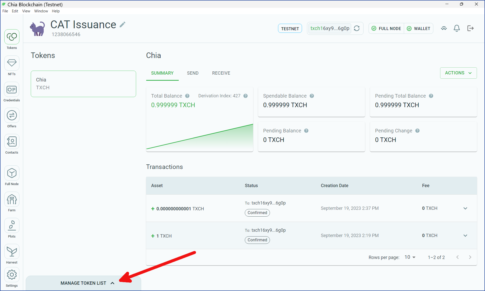Click the wallet fingerprint 1238066546

[x=66, y=34]
